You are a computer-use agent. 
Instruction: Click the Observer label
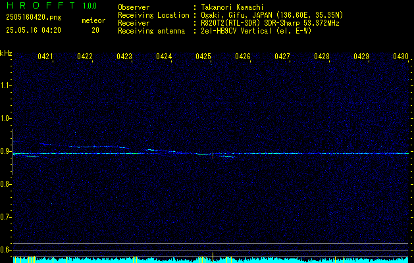coord(134,7)
